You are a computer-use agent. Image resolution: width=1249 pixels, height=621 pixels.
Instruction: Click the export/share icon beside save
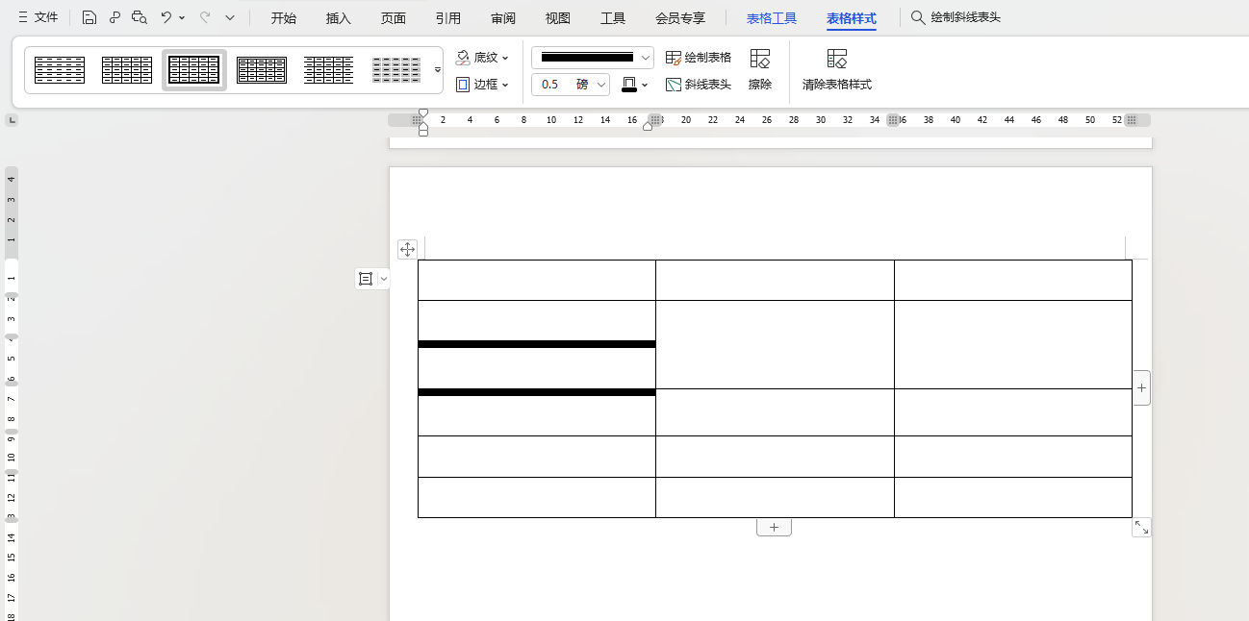(115, 17)
